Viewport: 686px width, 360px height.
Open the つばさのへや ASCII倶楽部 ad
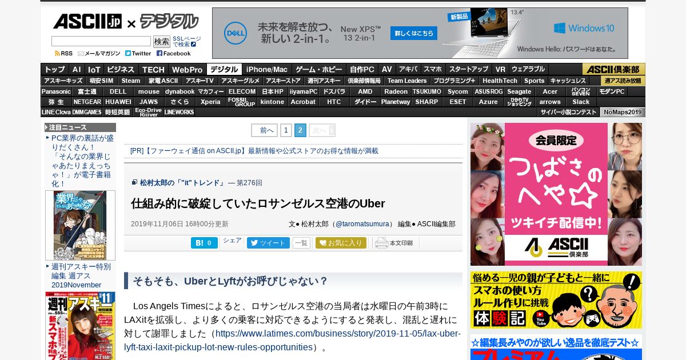click(556, 194)
